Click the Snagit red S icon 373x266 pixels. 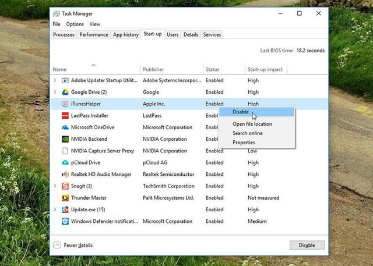point(65,186)
